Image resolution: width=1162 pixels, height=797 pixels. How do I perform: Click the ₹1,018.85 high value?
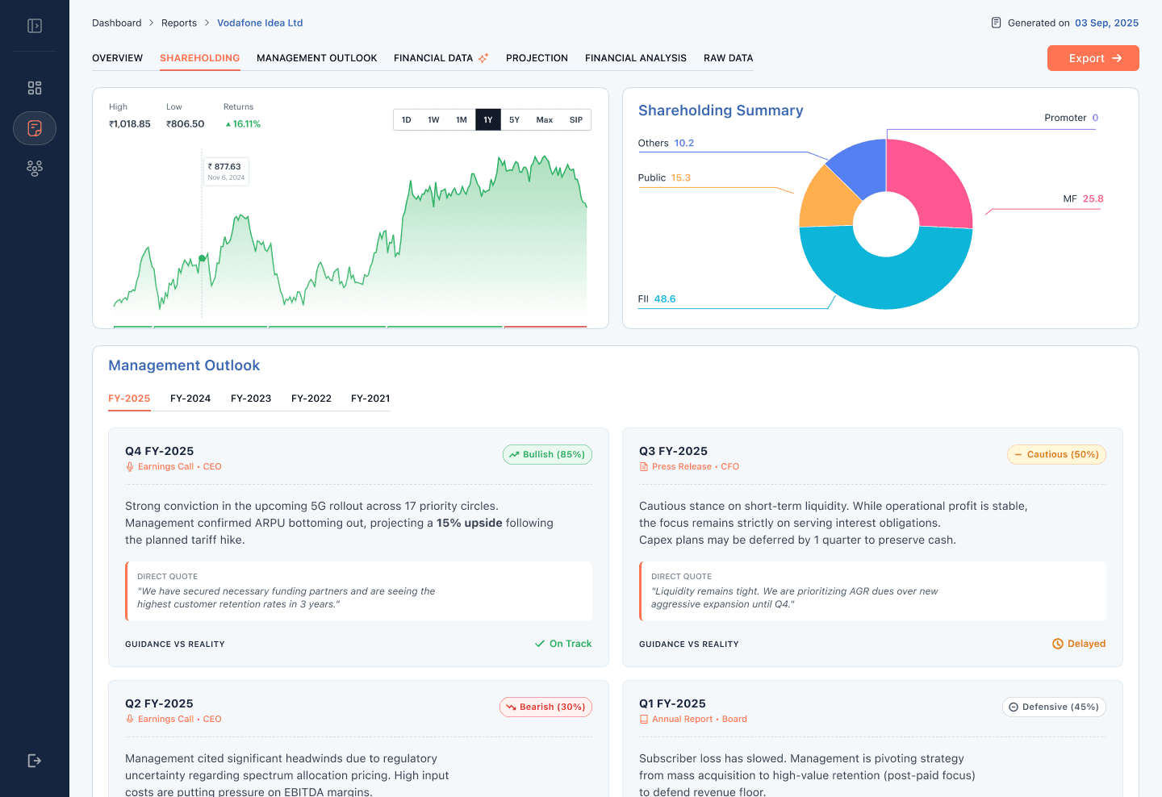(x=130, y=124)
